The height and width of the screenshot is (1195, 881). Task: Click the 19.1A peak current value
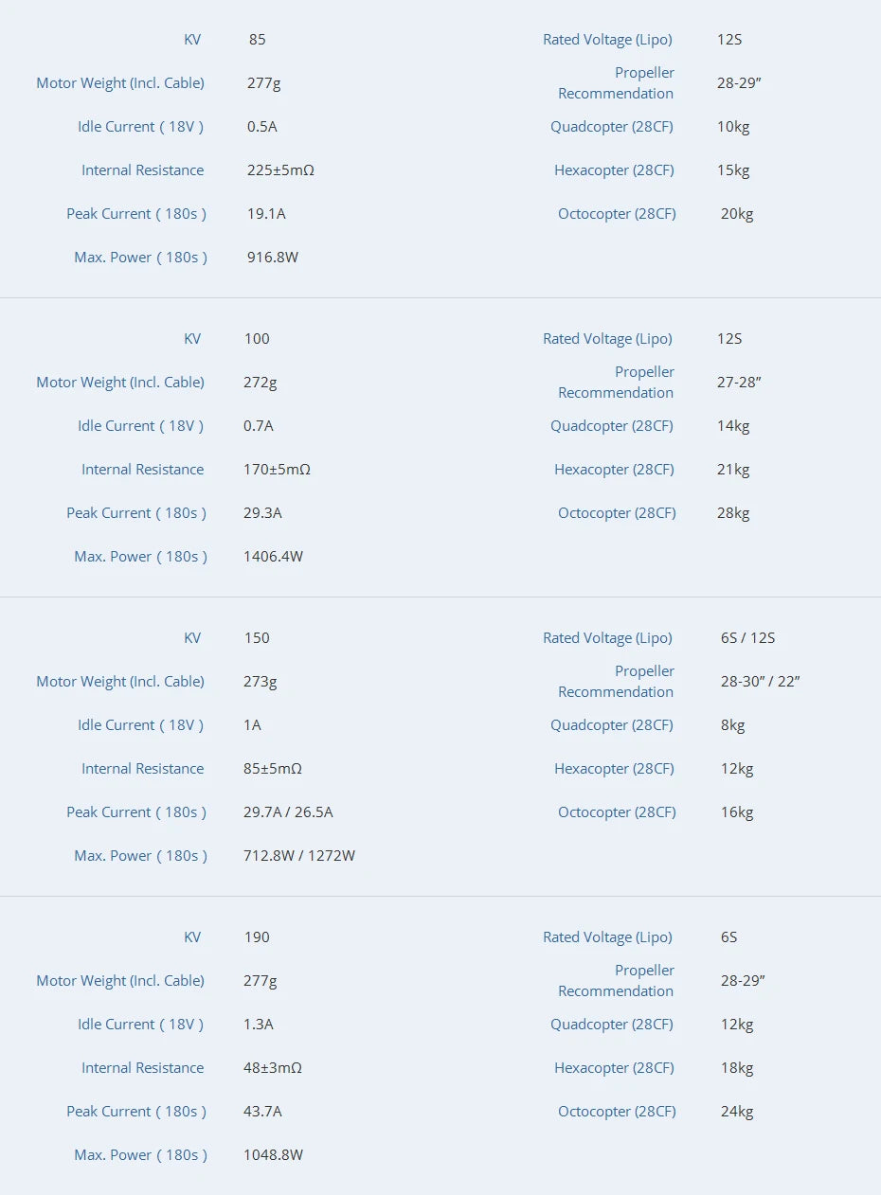point(266,214)
